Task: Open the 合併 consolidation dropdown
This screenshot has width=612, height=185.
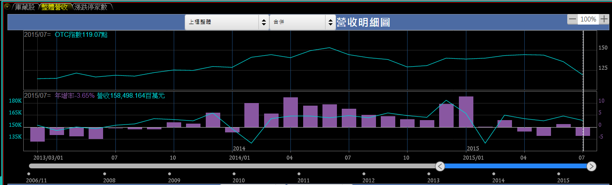Action: pyautogui.click(x=303, y=22)
